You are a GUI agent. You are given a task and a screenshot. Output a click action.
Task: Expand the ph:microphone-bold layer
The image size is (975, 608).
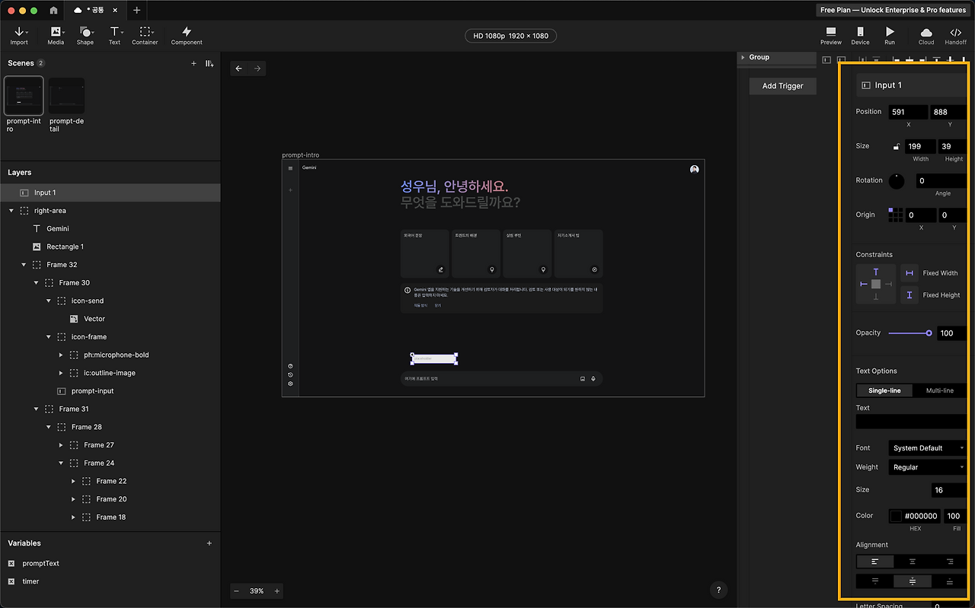pyautogui.click(x=61, y=355)
